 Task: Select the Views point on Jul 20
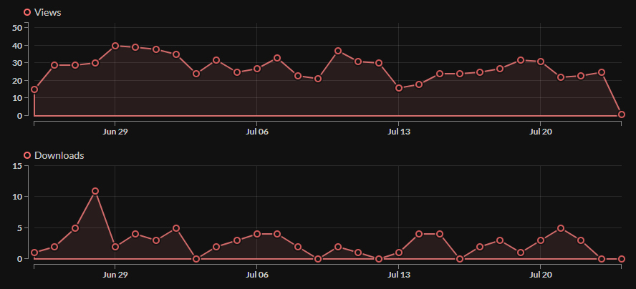click(540, 62)
